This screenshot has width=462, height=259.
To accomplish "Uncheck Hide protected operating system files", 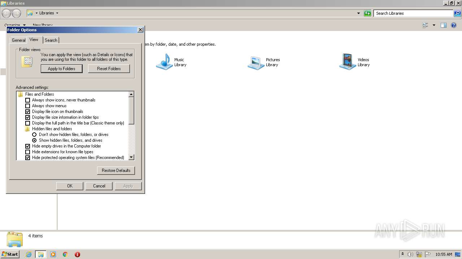I will point(27,158).
